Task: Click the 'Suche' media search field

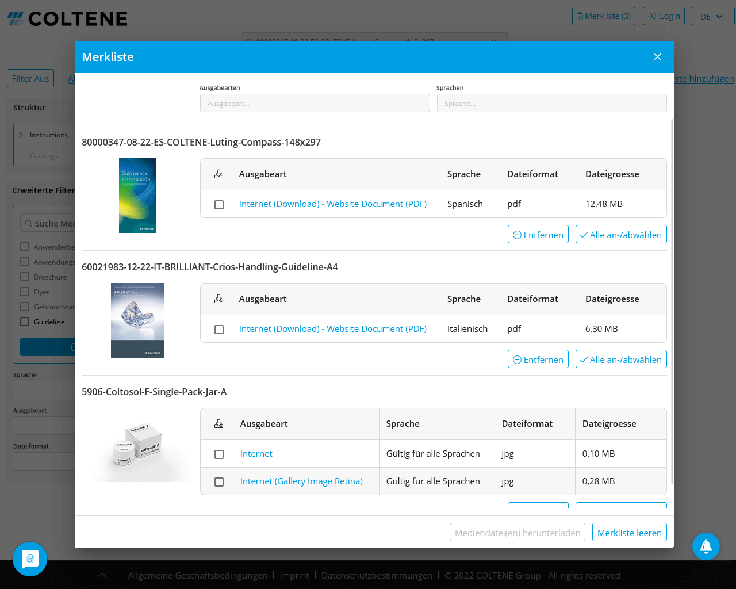Action: tap(48, 224)
